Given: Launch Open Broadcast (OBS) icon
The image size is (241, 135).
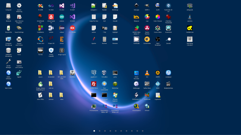Looking at the screenshot, I should tap(158, 39).
